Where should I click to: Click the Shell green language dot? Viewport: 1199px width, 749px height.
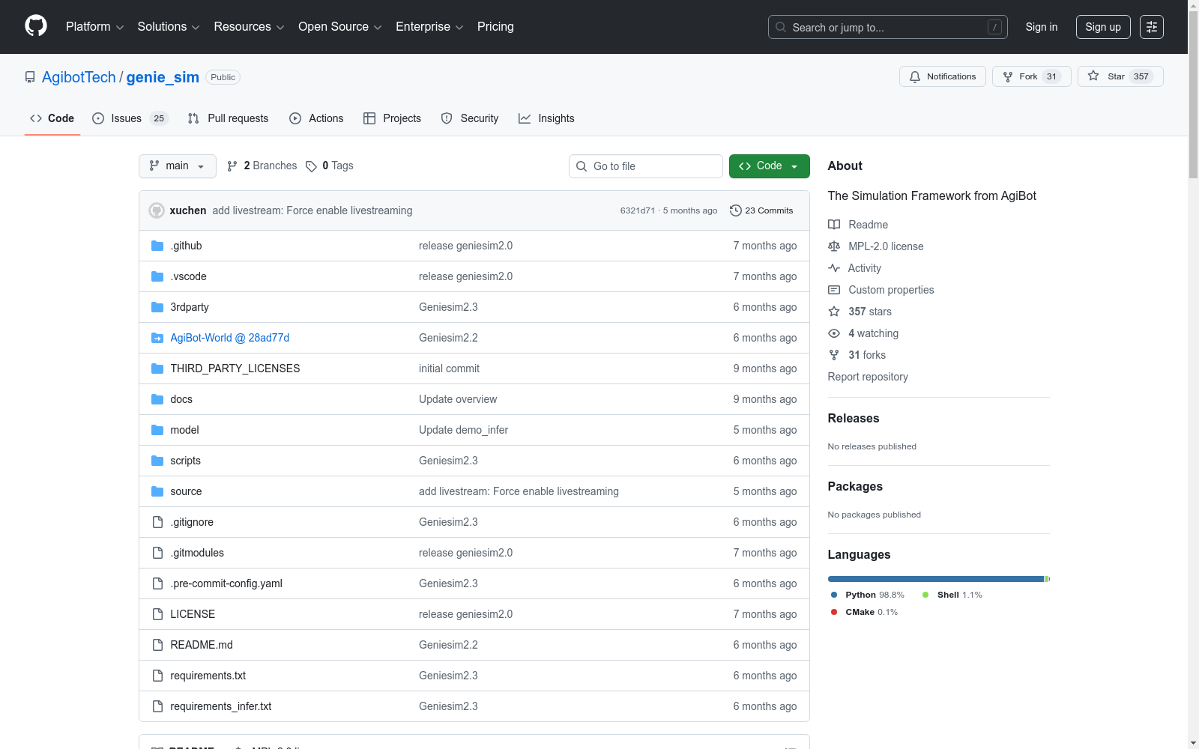pos(925,595)
